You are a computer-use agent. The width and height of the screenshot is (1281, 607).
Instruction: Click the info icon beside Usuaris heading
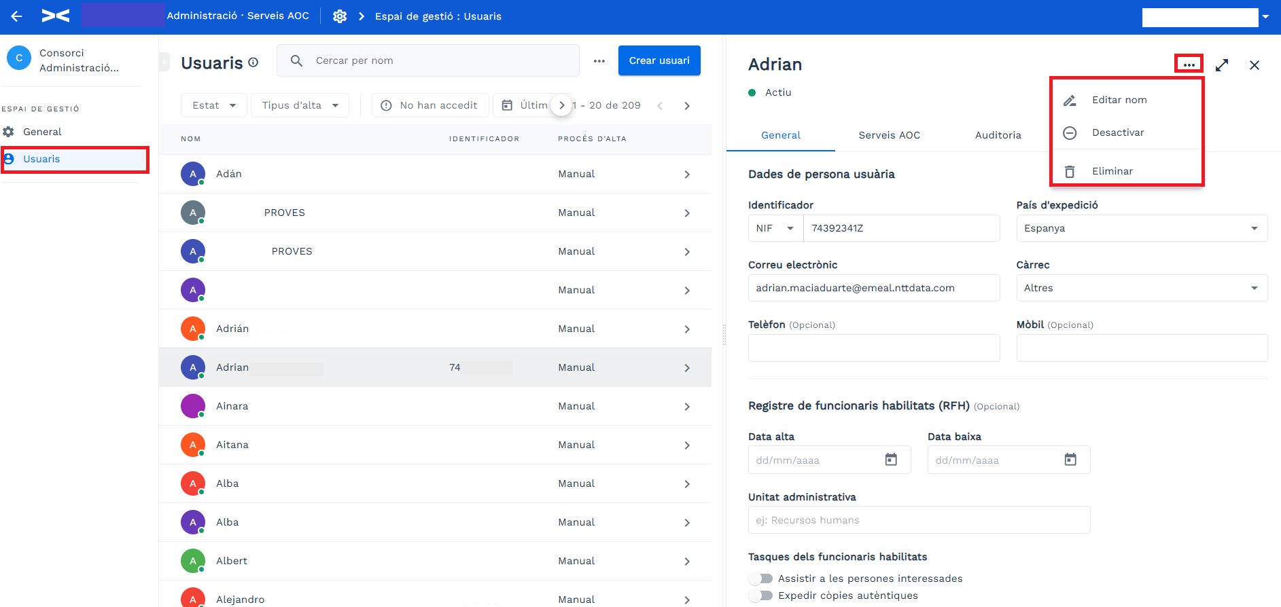click(x=253, y=62)
